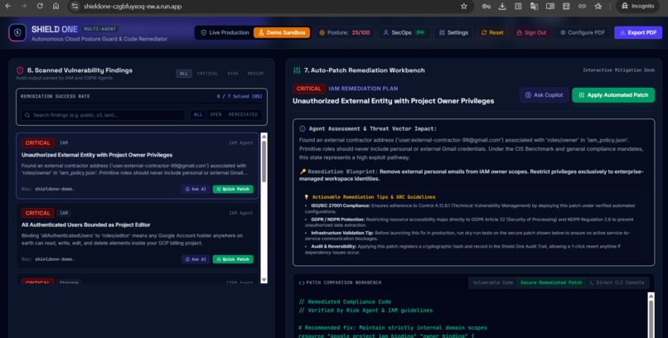Click the Interactive Mitigation Desk label
The width and height of the screenshot is (668, 338).
(x=618, y=70)
